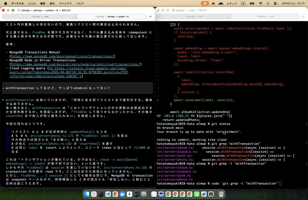Open the ターミナル menu
308x200 pixels.
pos(17,3)
